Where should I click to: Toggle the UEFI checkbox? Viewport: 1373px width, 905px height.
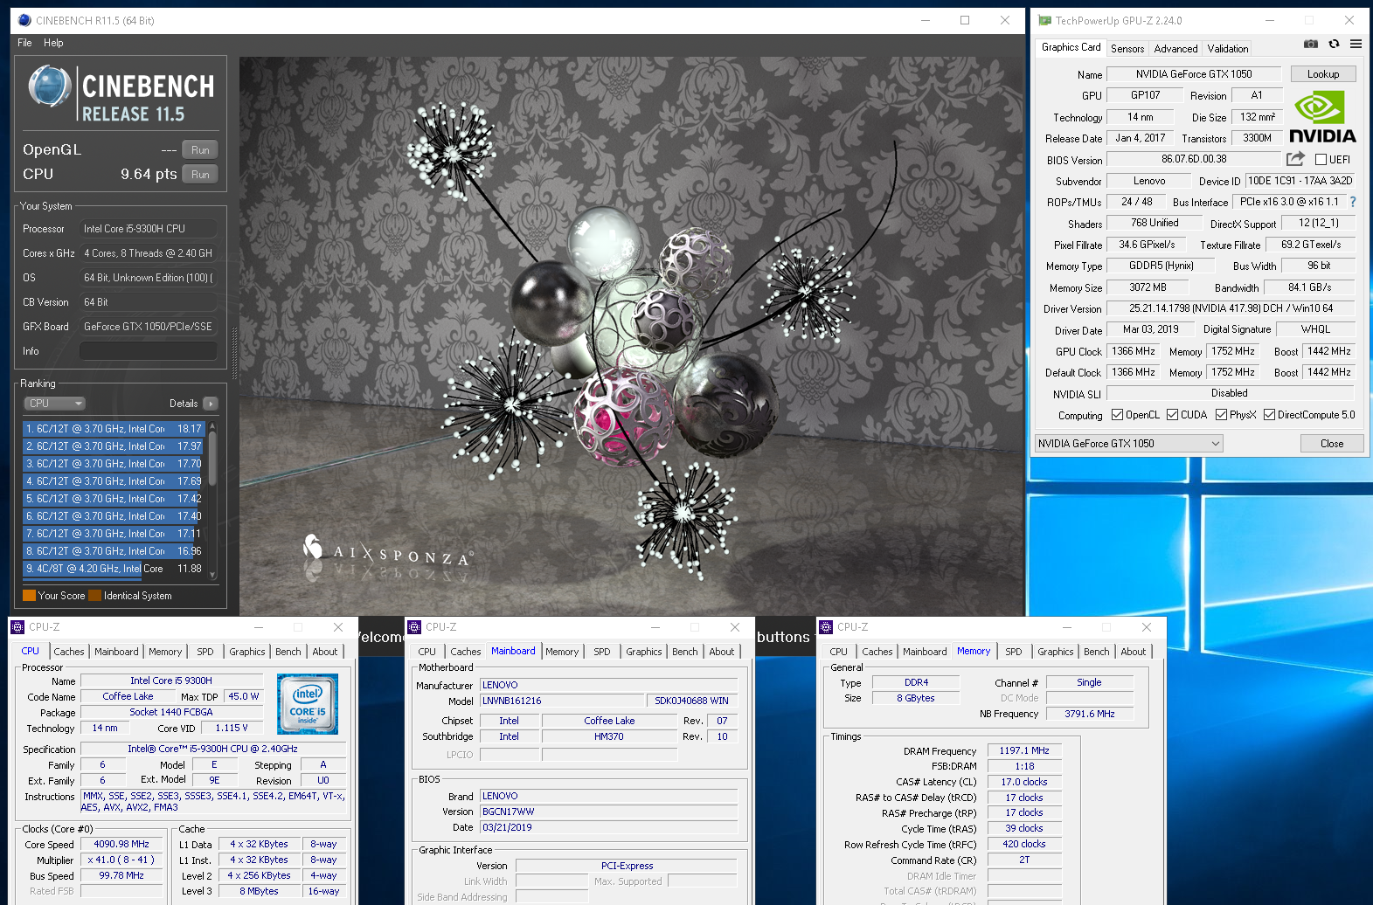coord(1321,160)
